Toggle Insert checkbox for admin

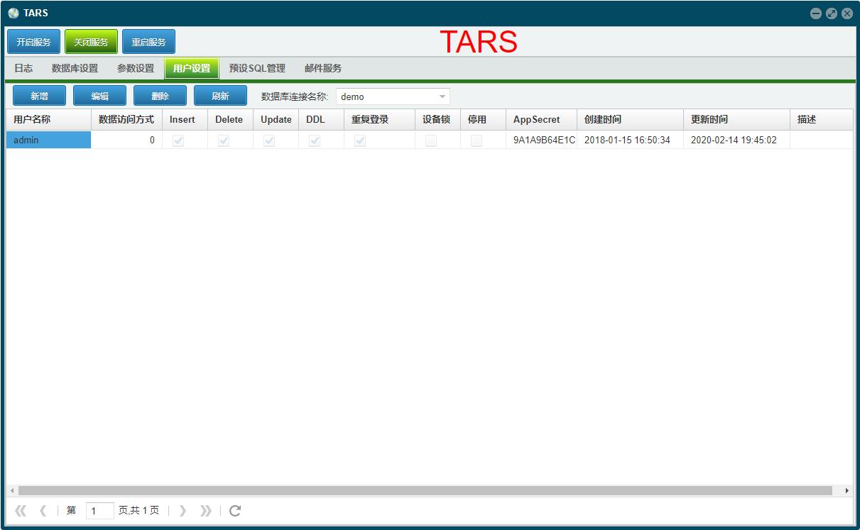point(178,140)
